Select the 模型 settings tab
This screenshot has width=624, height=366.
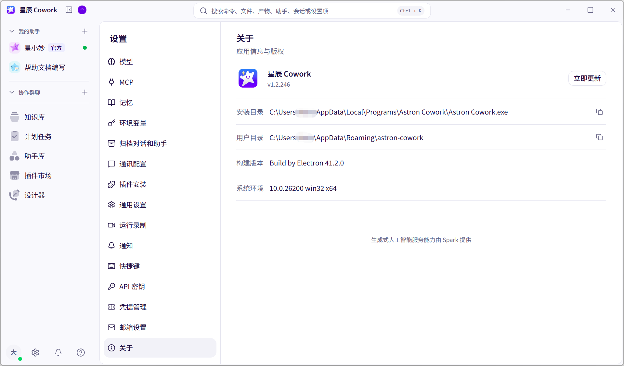pyautogui.click(x=160, y=62)
